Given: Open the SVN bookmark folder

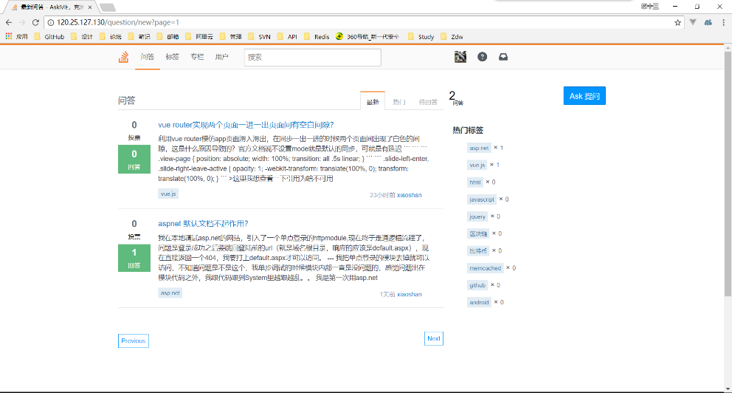Looking at the screenshot, I should pyautogui.click(x=259, y=36).
